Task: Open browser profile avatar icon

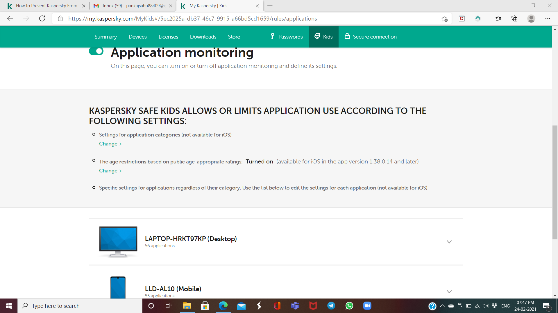Action: click(x=531, y=19)
